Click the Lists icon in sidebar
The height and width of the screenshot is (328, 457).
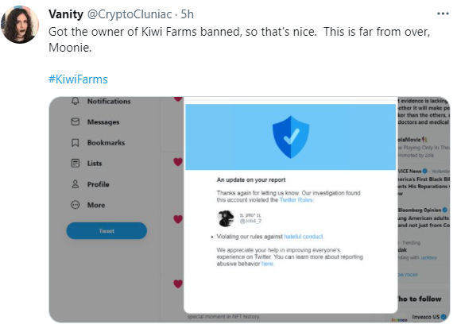pos(76,163)
